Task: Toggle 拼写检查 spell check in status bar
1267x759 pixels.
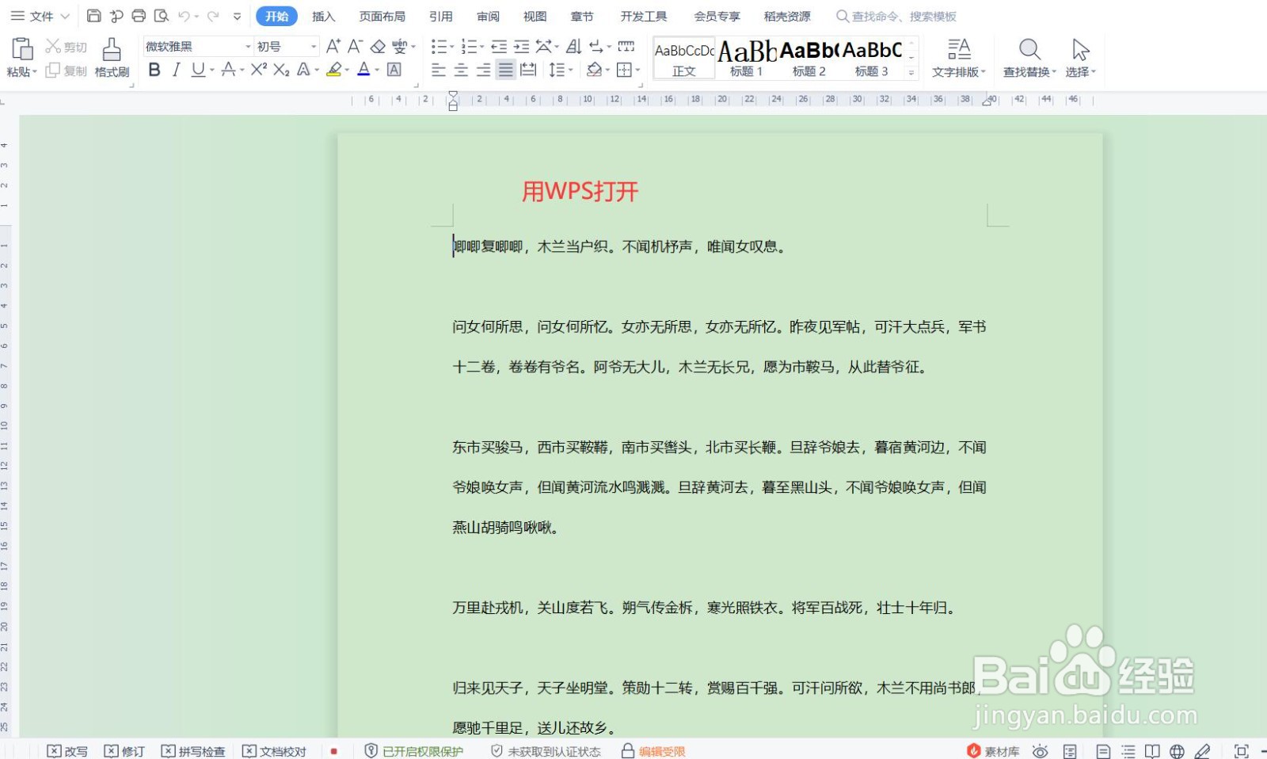Action: pos(193,751)
